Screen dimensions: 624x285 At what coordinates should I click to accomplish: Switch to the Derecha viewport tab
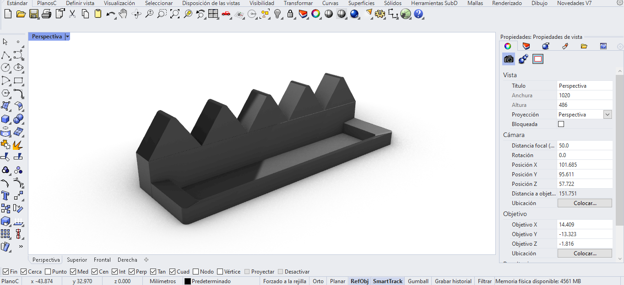(127, 260)
